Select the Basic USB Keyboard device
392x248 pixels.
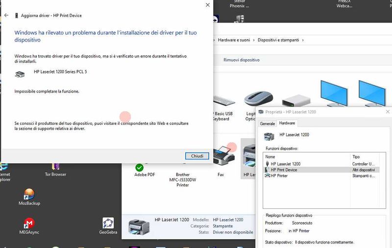(x=223, y=107)
